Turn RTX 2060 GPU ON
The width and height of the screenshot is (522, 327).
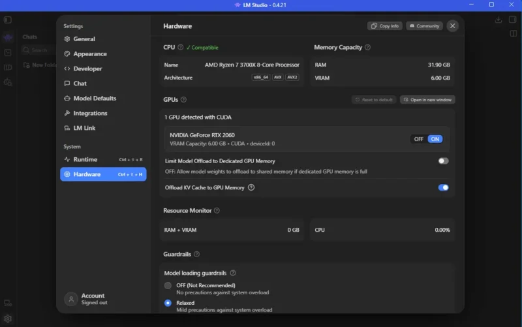[x=435, y=139]
